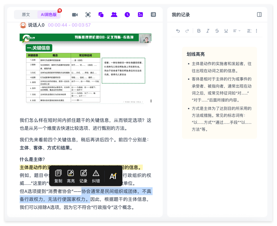This screenshot has width=277, height=226.
Task: Apply underline formatting
Action: (226, 31)
